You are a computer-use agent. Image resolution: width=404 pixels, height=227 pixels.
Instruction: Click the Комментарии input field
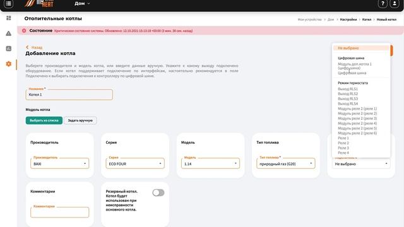pyautogui.click(x=60, y=212)
